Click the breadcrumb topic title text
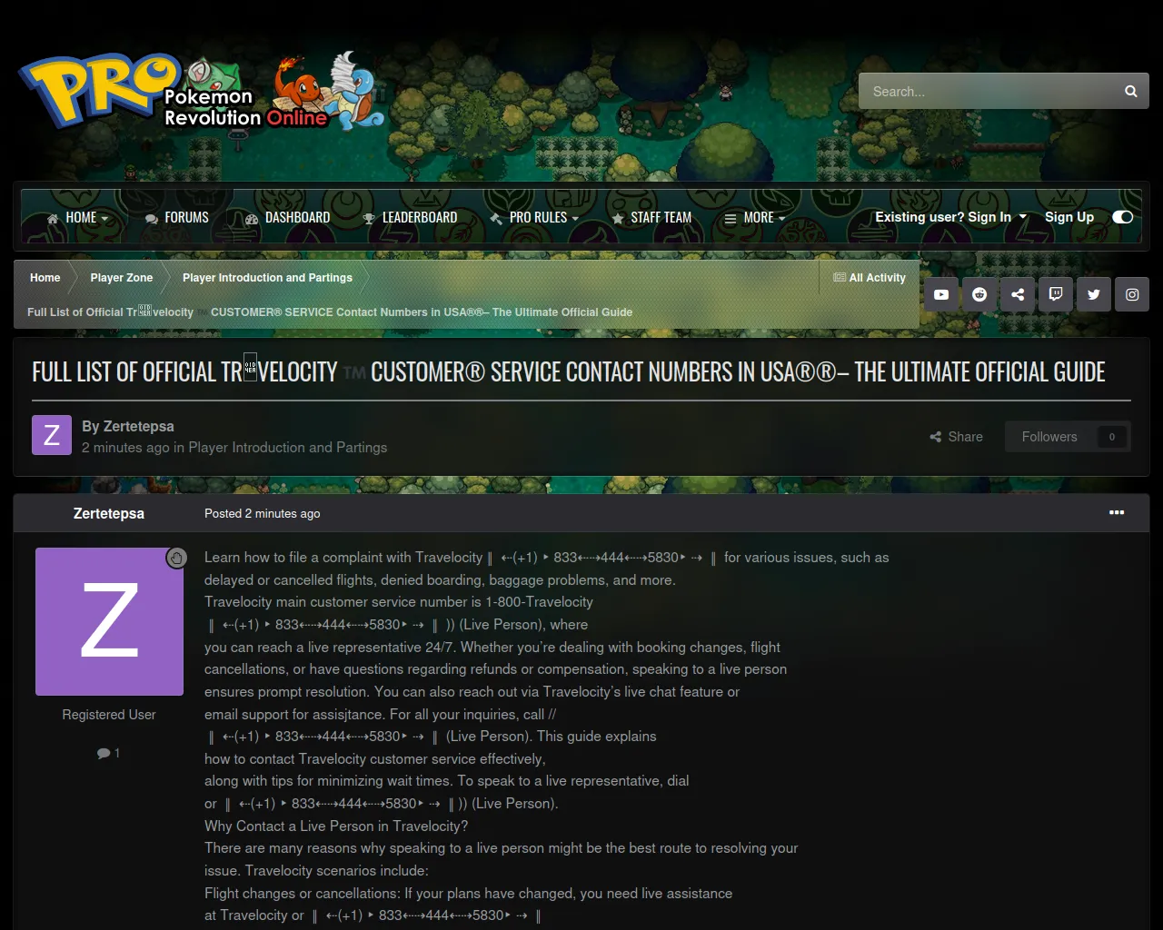The height and width of the screenshot is (930, 1163). [x=330, y=312]
